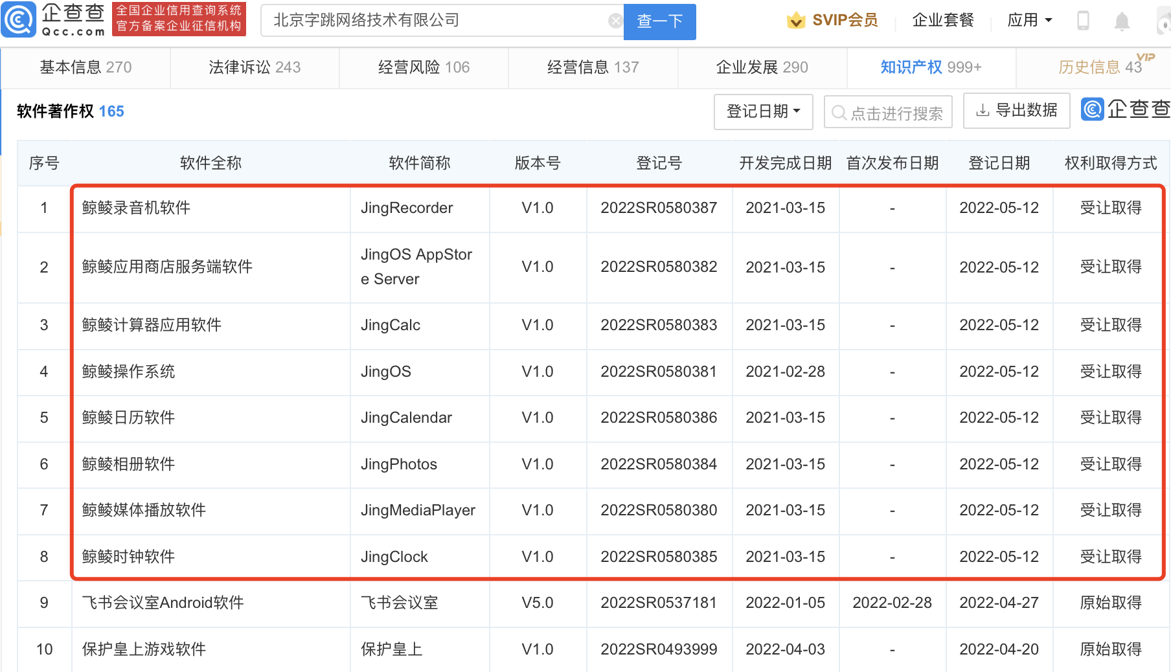Open the 登记日期 filter dropdown
This screenshot has width=1171, height=672.
tap(763, 111)
